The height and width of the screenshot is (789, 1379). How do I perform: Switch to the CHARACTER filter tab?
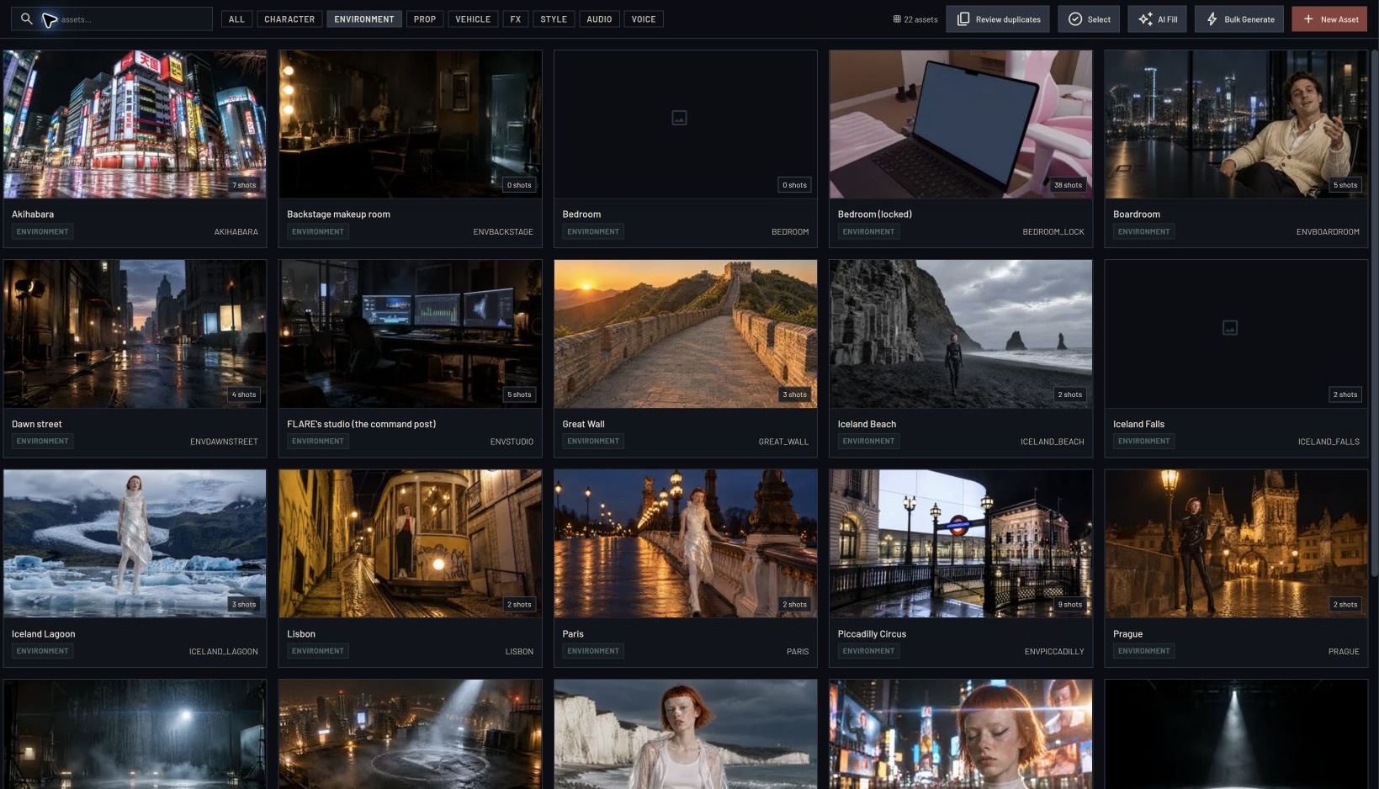tap(289, 19)
